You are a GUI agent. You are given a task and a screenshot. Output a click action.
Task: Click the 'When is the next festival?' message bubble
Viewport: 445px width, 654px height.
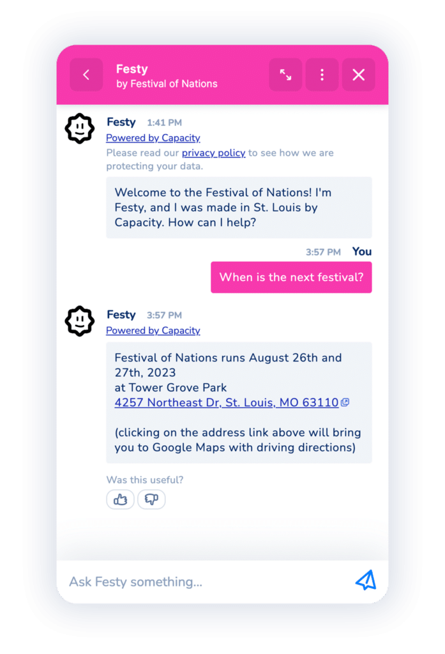291,277
